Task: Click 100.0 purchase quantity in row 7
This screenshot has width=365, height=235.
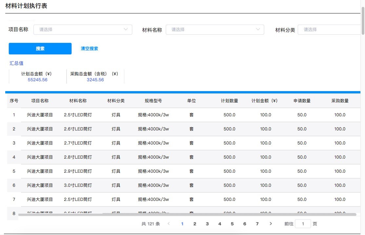Action: coord(340,199)
